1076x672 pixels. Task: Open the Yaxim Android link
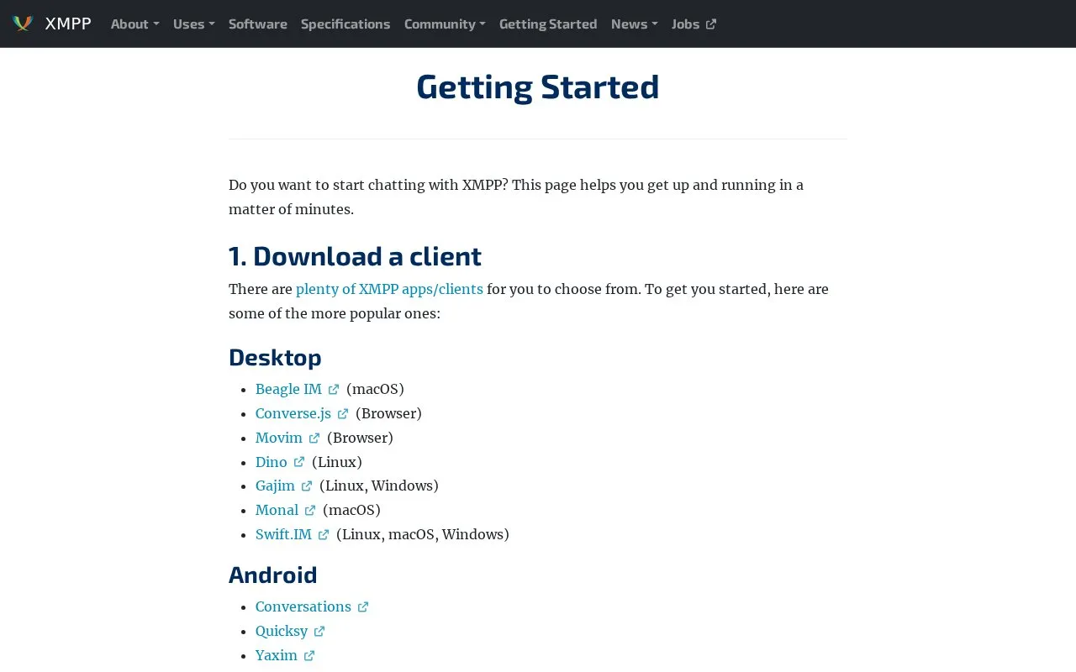tap(277, 655)
